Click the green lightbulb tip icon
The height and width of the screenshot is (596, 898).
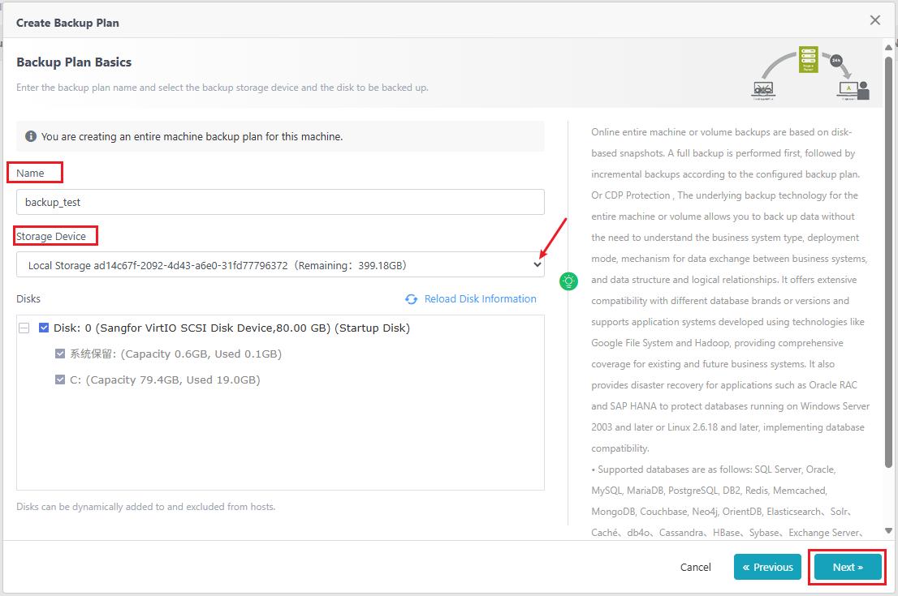[x=568, y=281]
